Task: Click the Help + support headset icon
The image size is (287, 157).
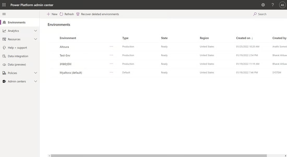Action: tap(4, 48)
